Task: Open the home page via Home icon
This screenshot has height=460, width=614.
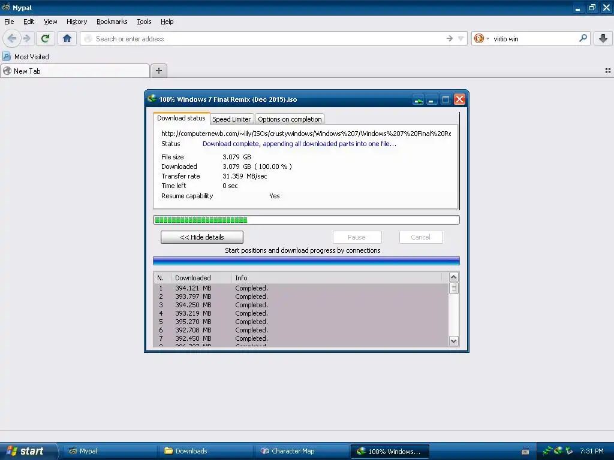Action: point(67,38)
